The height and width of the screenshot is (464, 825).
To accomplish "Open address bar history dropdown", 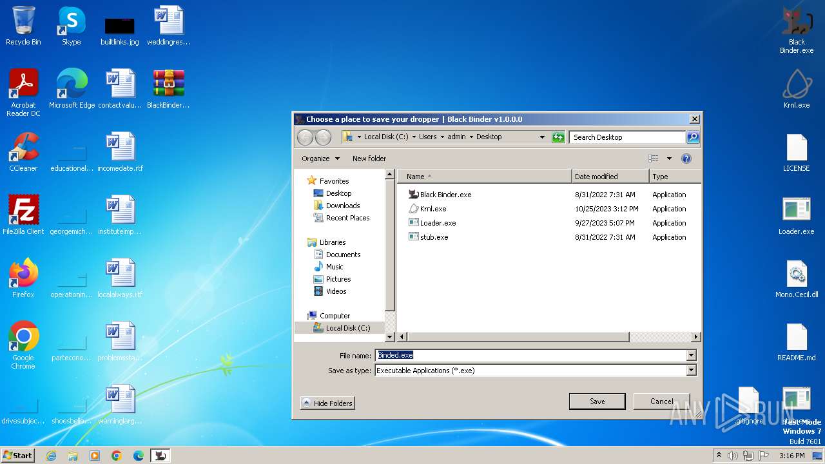I will (542, 137).
